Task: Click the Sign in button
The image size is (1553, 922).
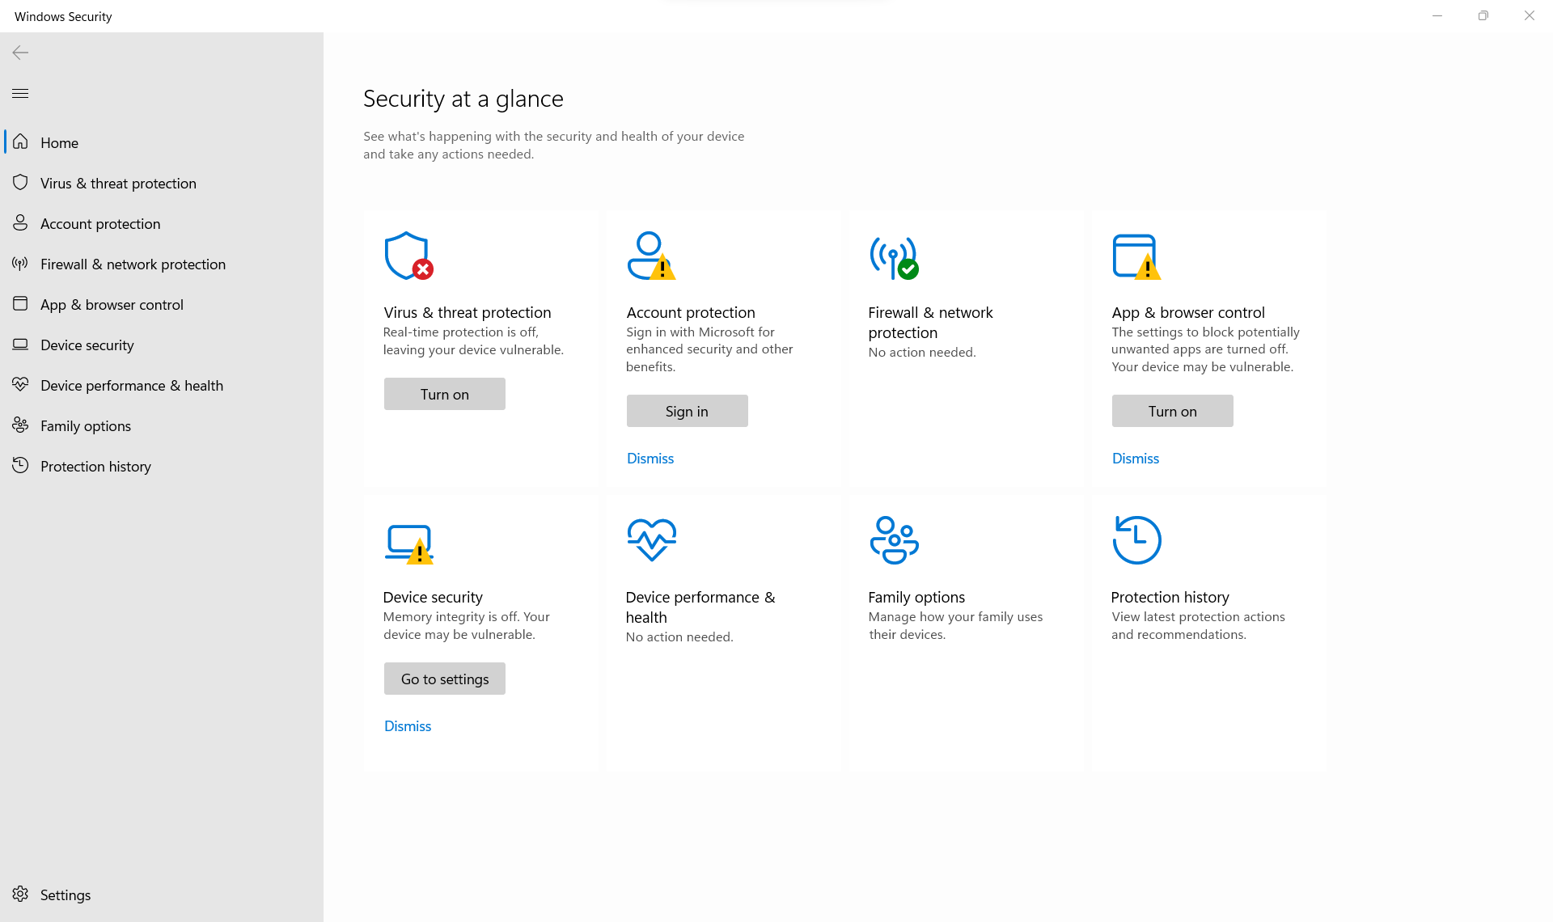Action: click(x=688, y=411)
